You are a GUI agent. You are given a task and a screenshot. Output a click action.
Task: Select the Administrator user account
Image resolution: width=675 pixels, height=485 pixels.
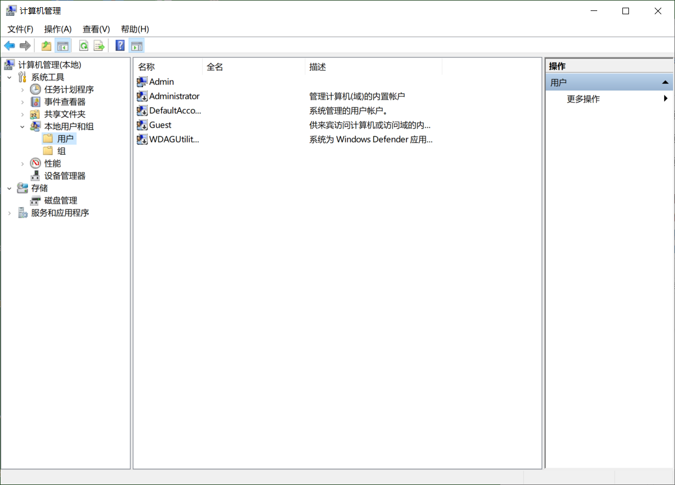[174, 96]
